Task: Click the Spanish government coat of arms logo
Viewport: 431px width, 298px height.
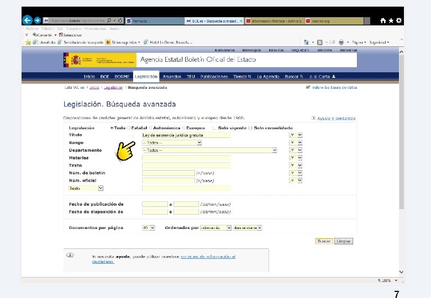Action: (x=76, y=60)
